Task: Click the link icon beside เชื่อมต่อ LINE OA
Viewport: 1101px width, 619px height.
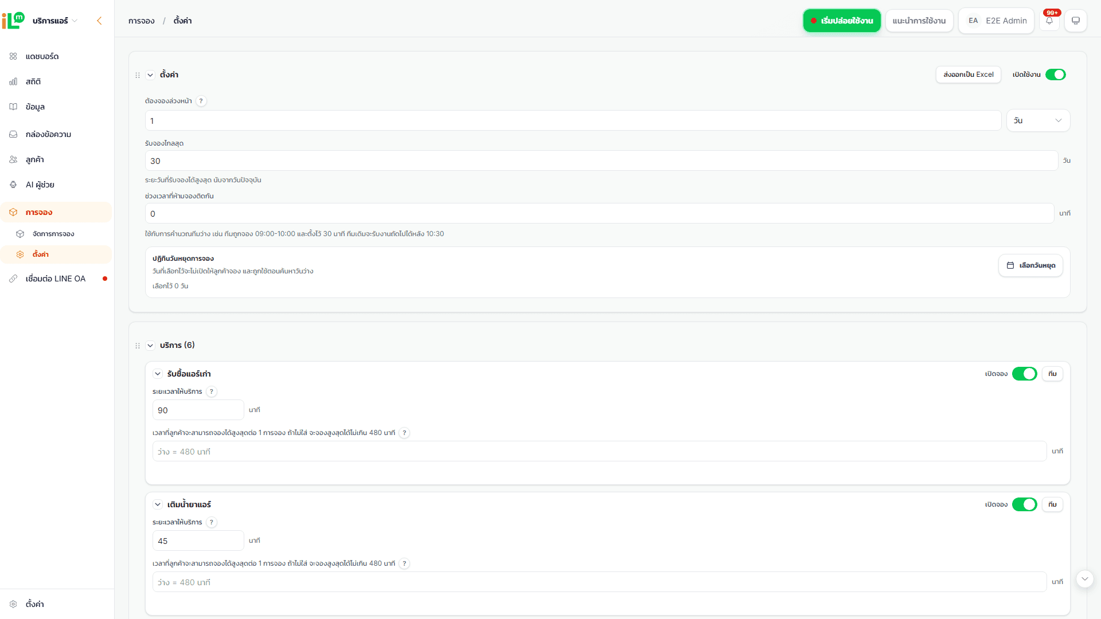Action: [x=13, y=279]
